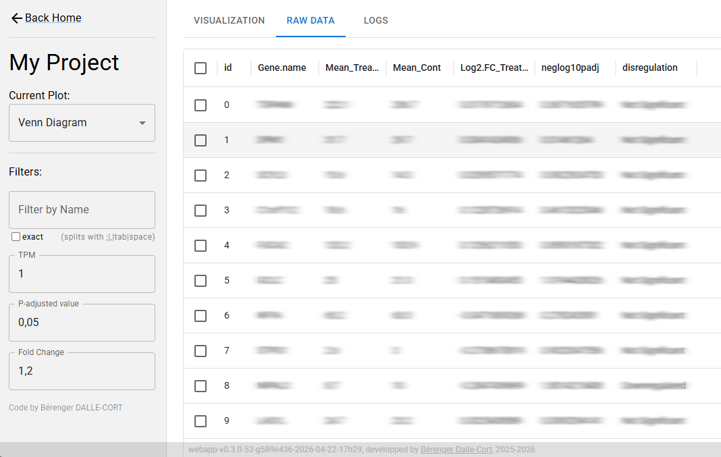
Task: Open the Bérenger Dalle-Cort footer link
Action: (456, 450)
